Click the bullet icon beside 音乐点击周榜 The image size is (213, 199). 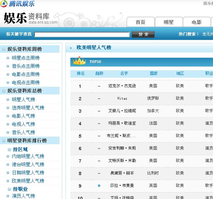click(x=8, y=66)
